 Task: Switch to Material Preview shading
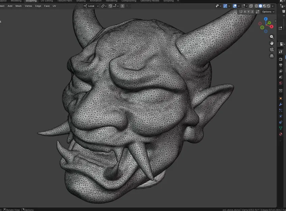265,6
